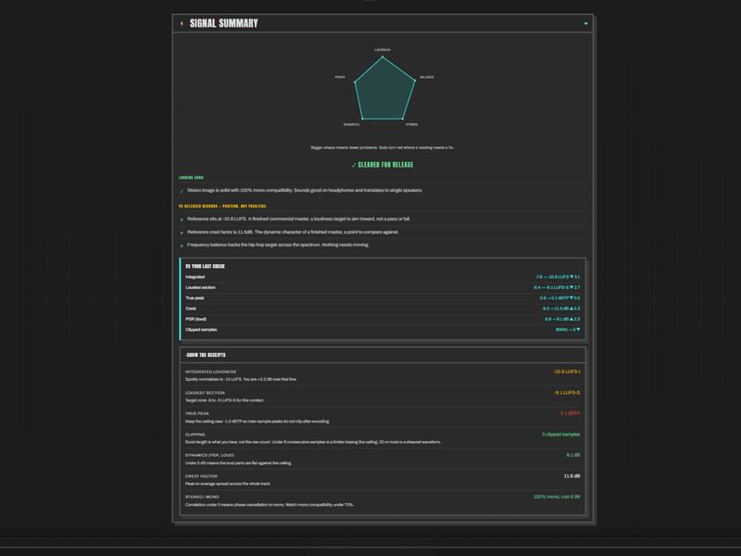Select the Balance axis label on radar chart

[427, 77]
